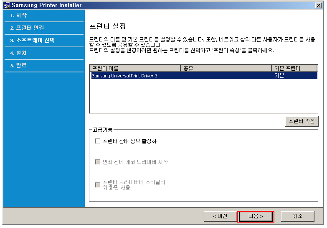Select step 3. 소프트웨어 선택 in sidebar
Viewport: 327px width, 228px height.
coord(33,40)
